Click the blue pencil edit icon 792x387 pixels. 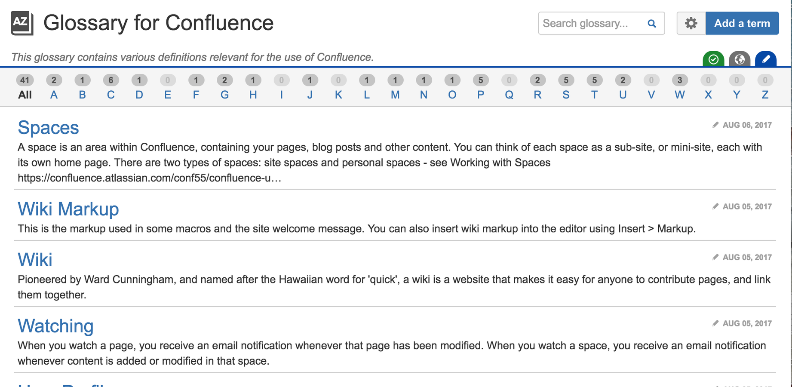tap(766, 59)
